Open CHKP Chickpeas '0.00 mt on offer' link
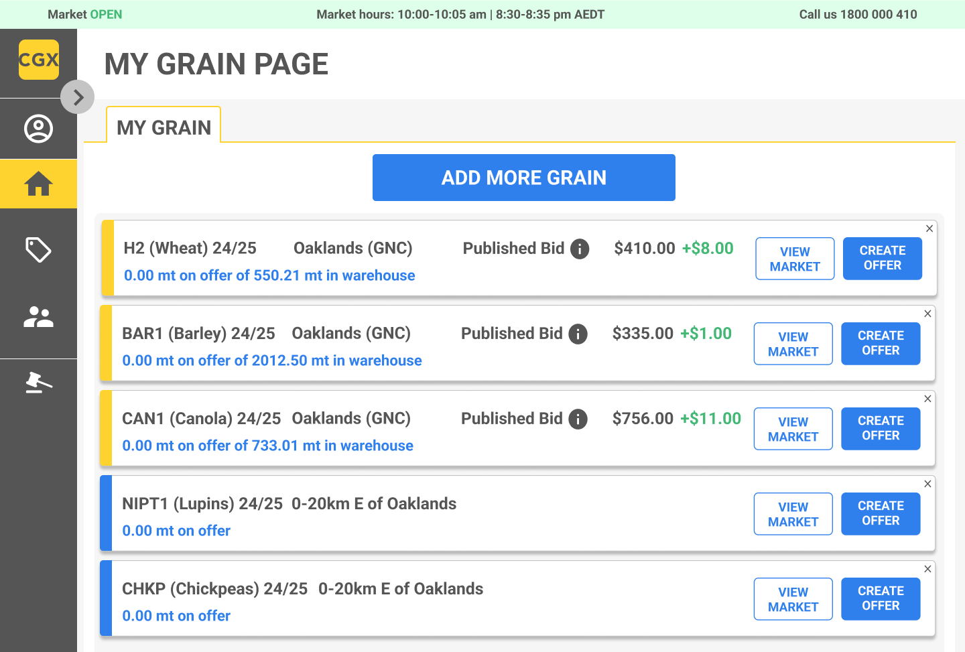This screenshot has width=965, height=652. (176, 616)
